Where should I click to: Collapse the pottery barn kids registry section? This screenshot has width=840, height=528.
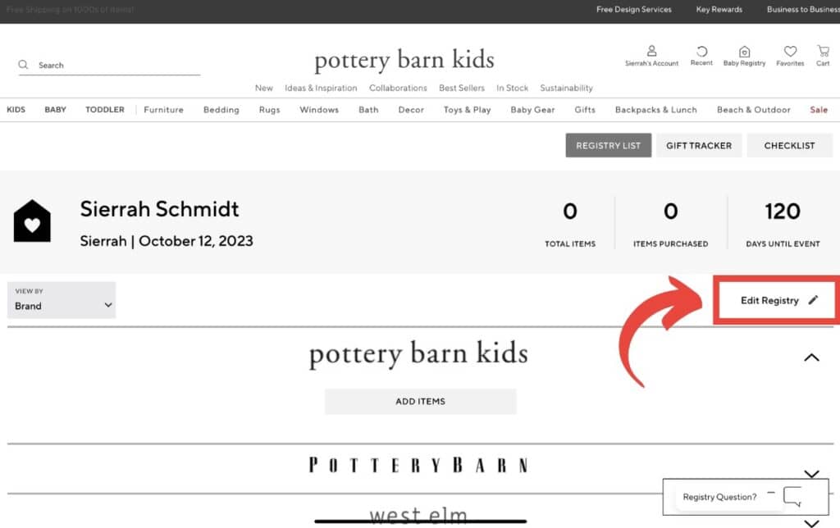point(811,357)
